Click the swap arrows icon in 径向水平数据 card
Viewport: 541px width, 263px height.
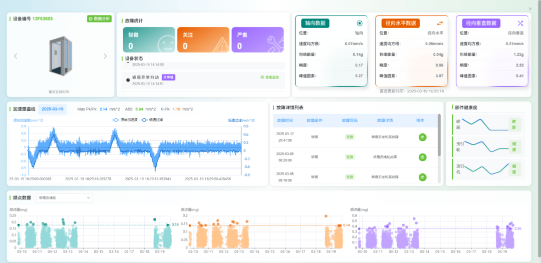coord(440,23)
